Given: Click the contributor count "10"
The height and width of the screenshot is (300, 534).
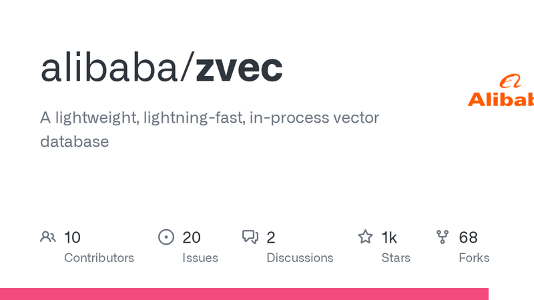Looking at the screenshot, I should coord(72,237).
